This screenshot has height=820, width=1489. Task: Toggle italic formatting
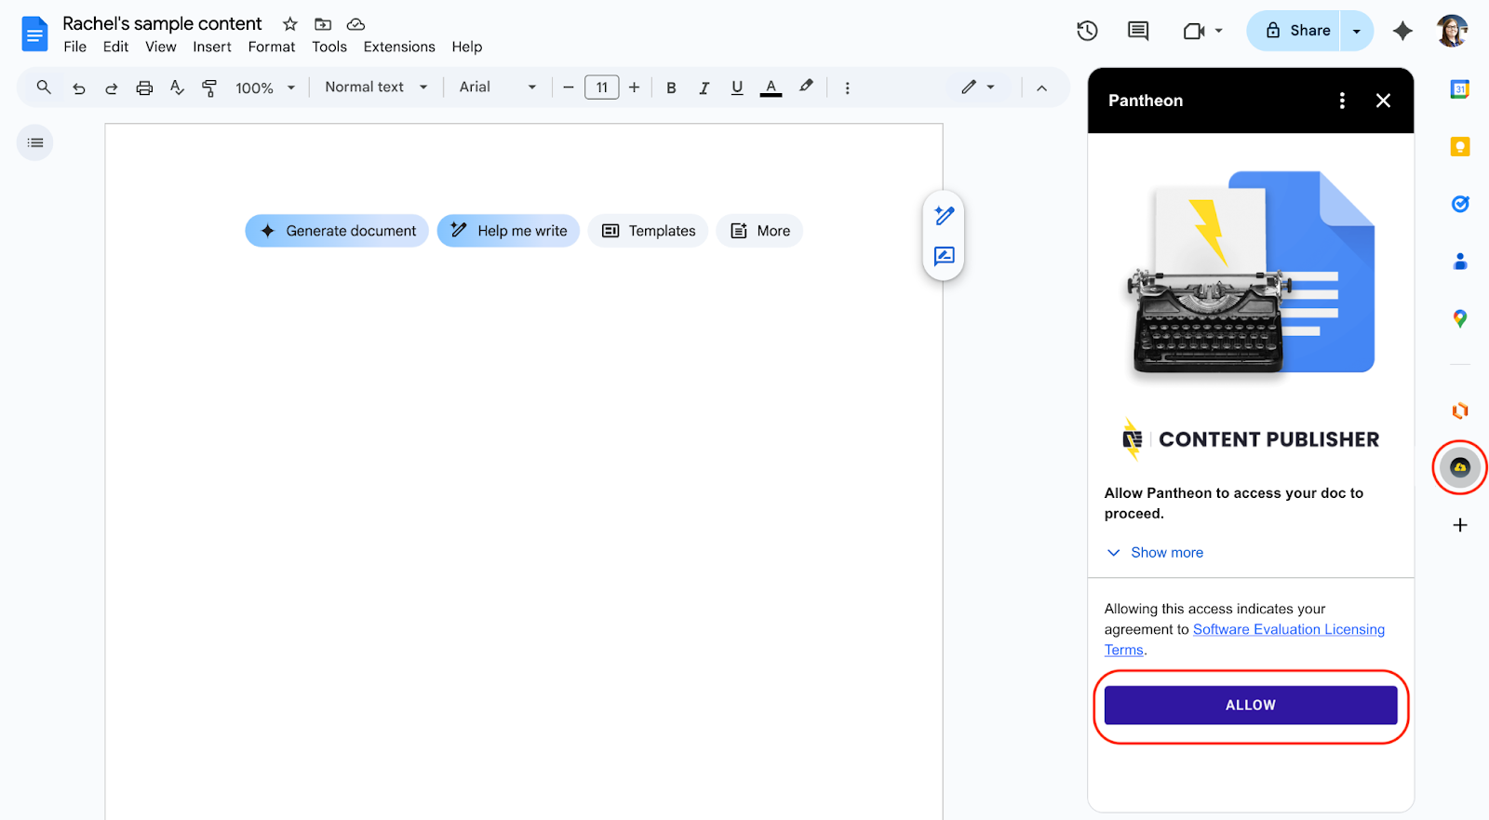(x=704, y=87)
